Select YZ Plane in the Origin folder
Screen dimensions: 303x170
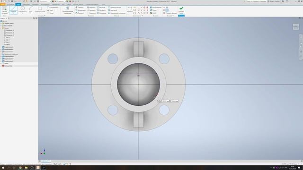click(9, 30)
